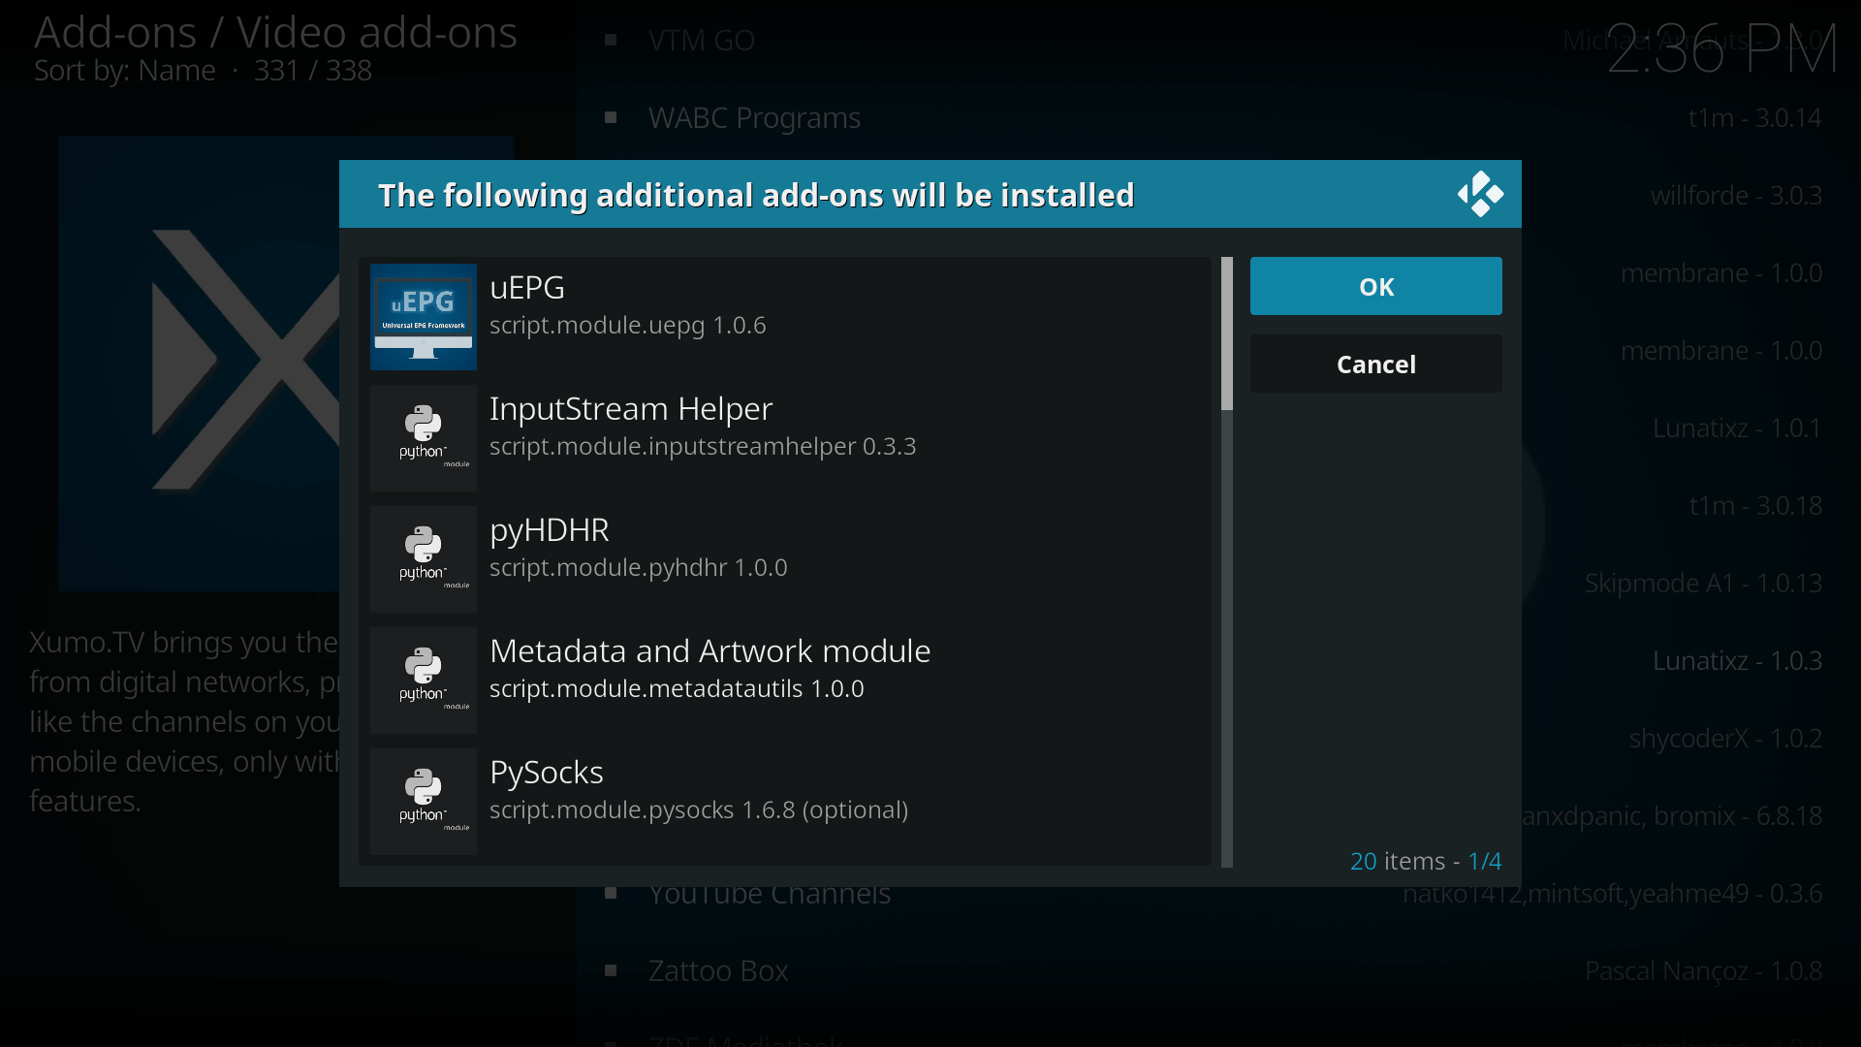The height and width of the screenshot is (1047, 1861).
Task: Click the Kodi logo in the dialog header
Action: [x=1480, y=194]
